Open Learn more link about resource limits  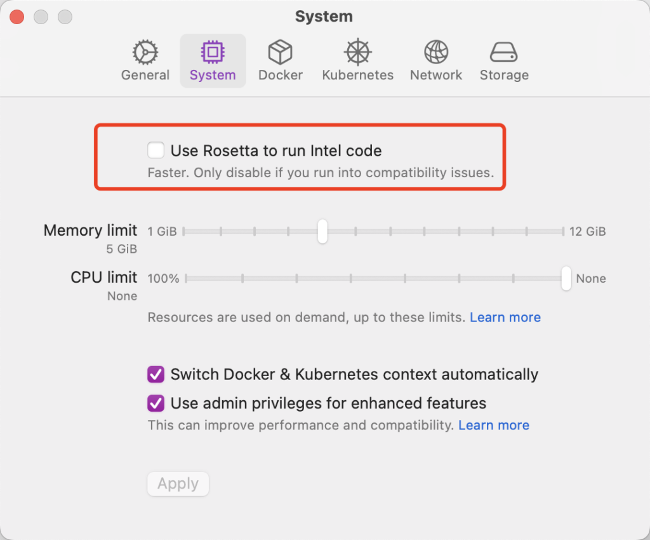click(x=505, y=317)
